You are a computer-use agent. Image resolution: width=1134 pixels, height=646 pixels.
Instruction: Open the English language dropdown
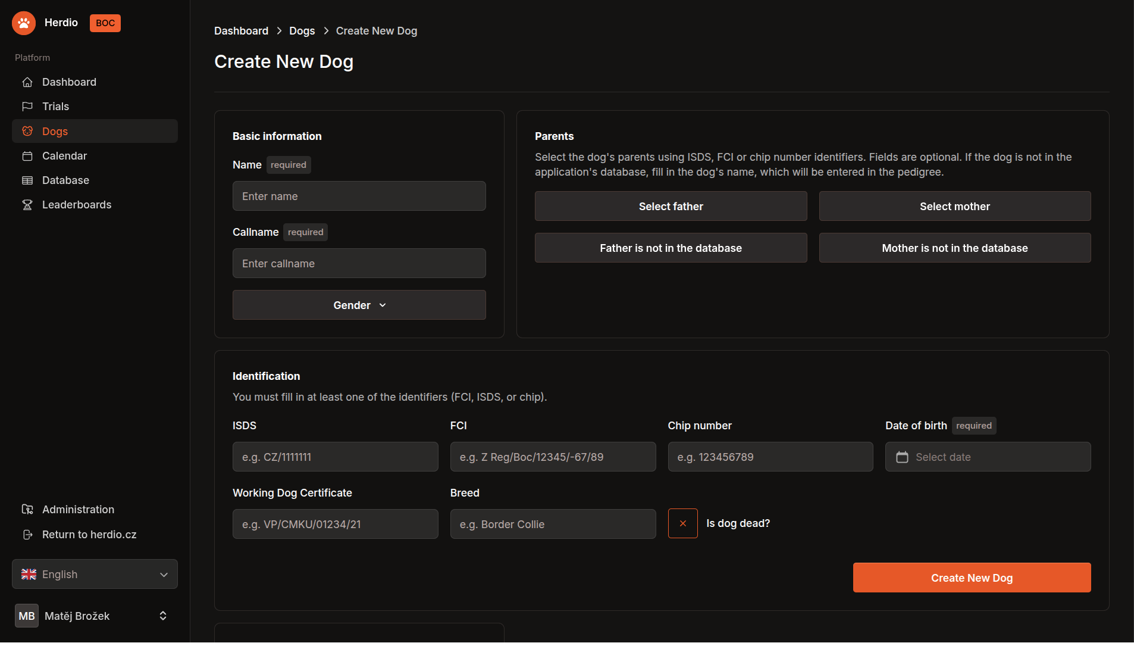click(95, 574)
